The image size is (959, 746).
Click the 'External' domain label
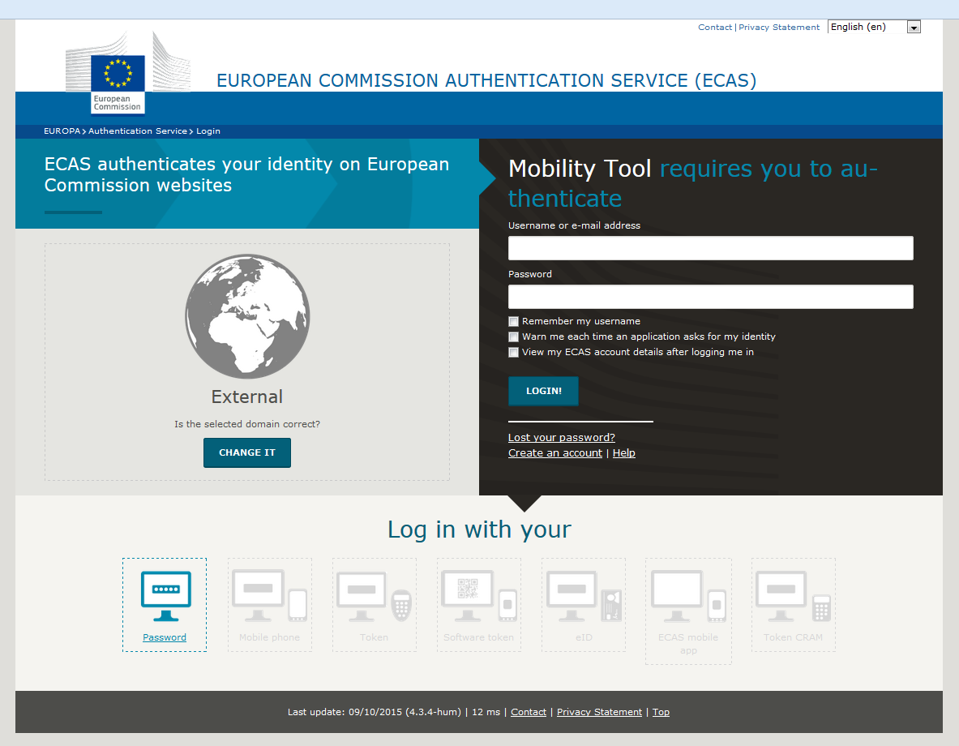[247, 397]
